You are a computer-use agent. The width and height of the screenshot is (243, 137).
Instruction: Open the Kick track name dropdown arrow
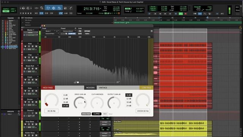pyautogui.click(x=38, y=44)
